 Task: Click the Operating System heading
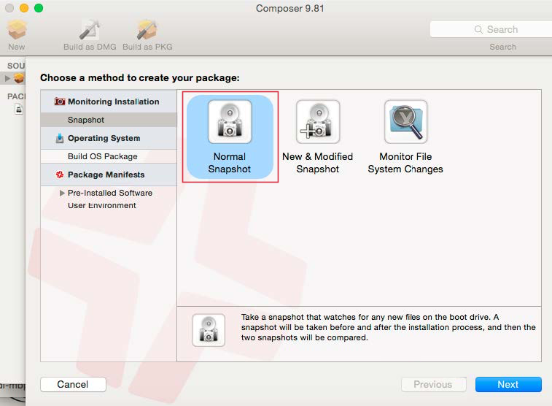tap(104, 138)
